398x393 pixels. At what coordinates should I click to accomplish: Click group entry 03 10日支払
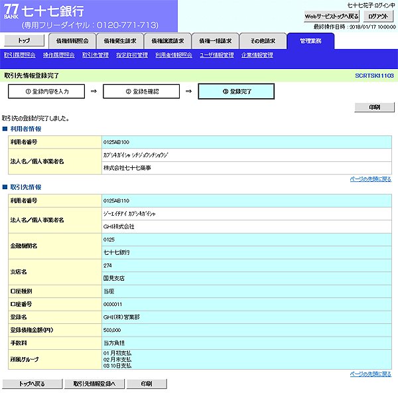tap(117, 366)
